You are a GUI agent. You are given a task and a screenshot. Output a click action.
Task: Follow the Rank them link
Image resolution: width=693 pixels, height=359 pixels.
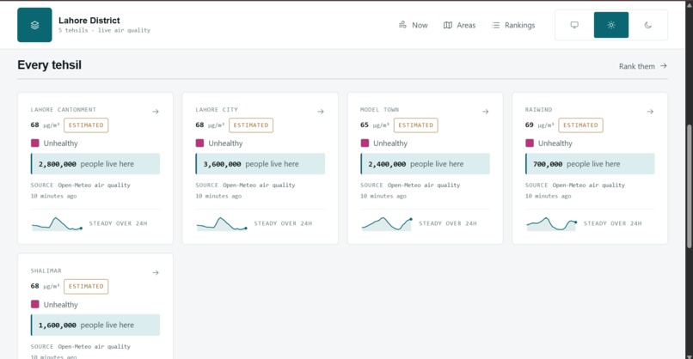[x=642, y=66]
